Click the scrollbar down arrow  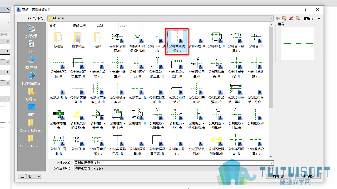pos(271,156)
